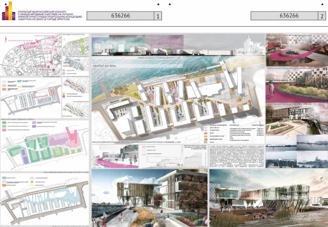Screen dimensions: 328x227
Task: Open the green-pink-purple functional zoning scheme
Action: 44,146
